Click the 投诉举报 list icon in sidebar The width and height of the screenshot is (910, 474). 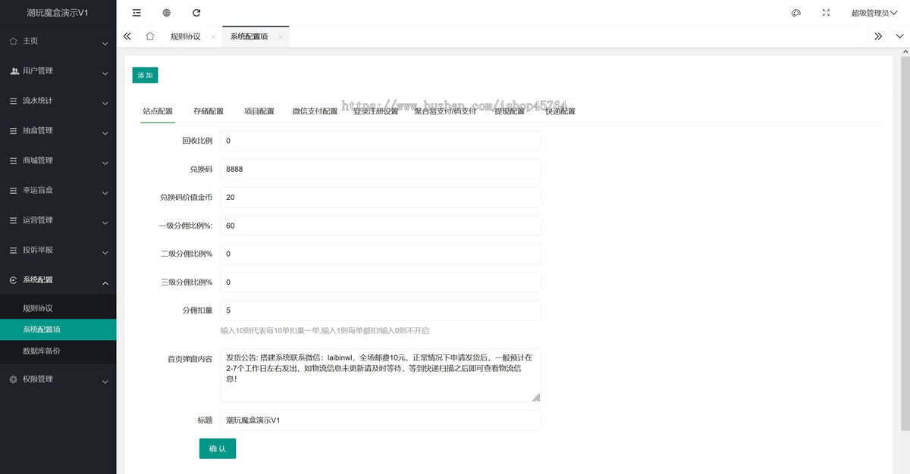pos(14,251)
